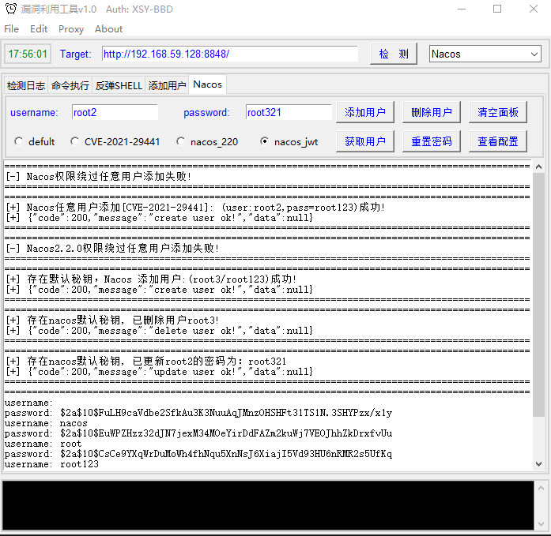
Task: Click the 重置密码 button
Action: (x=432, y=141)
